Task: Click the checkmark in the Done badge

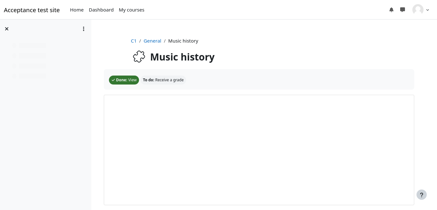Action: 113,80
